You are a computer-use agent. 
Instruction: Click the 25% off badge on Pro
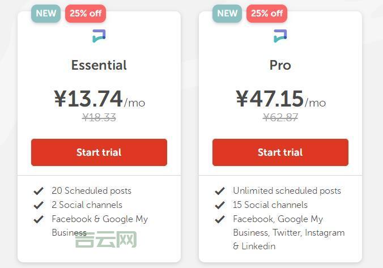click(267, 14)
